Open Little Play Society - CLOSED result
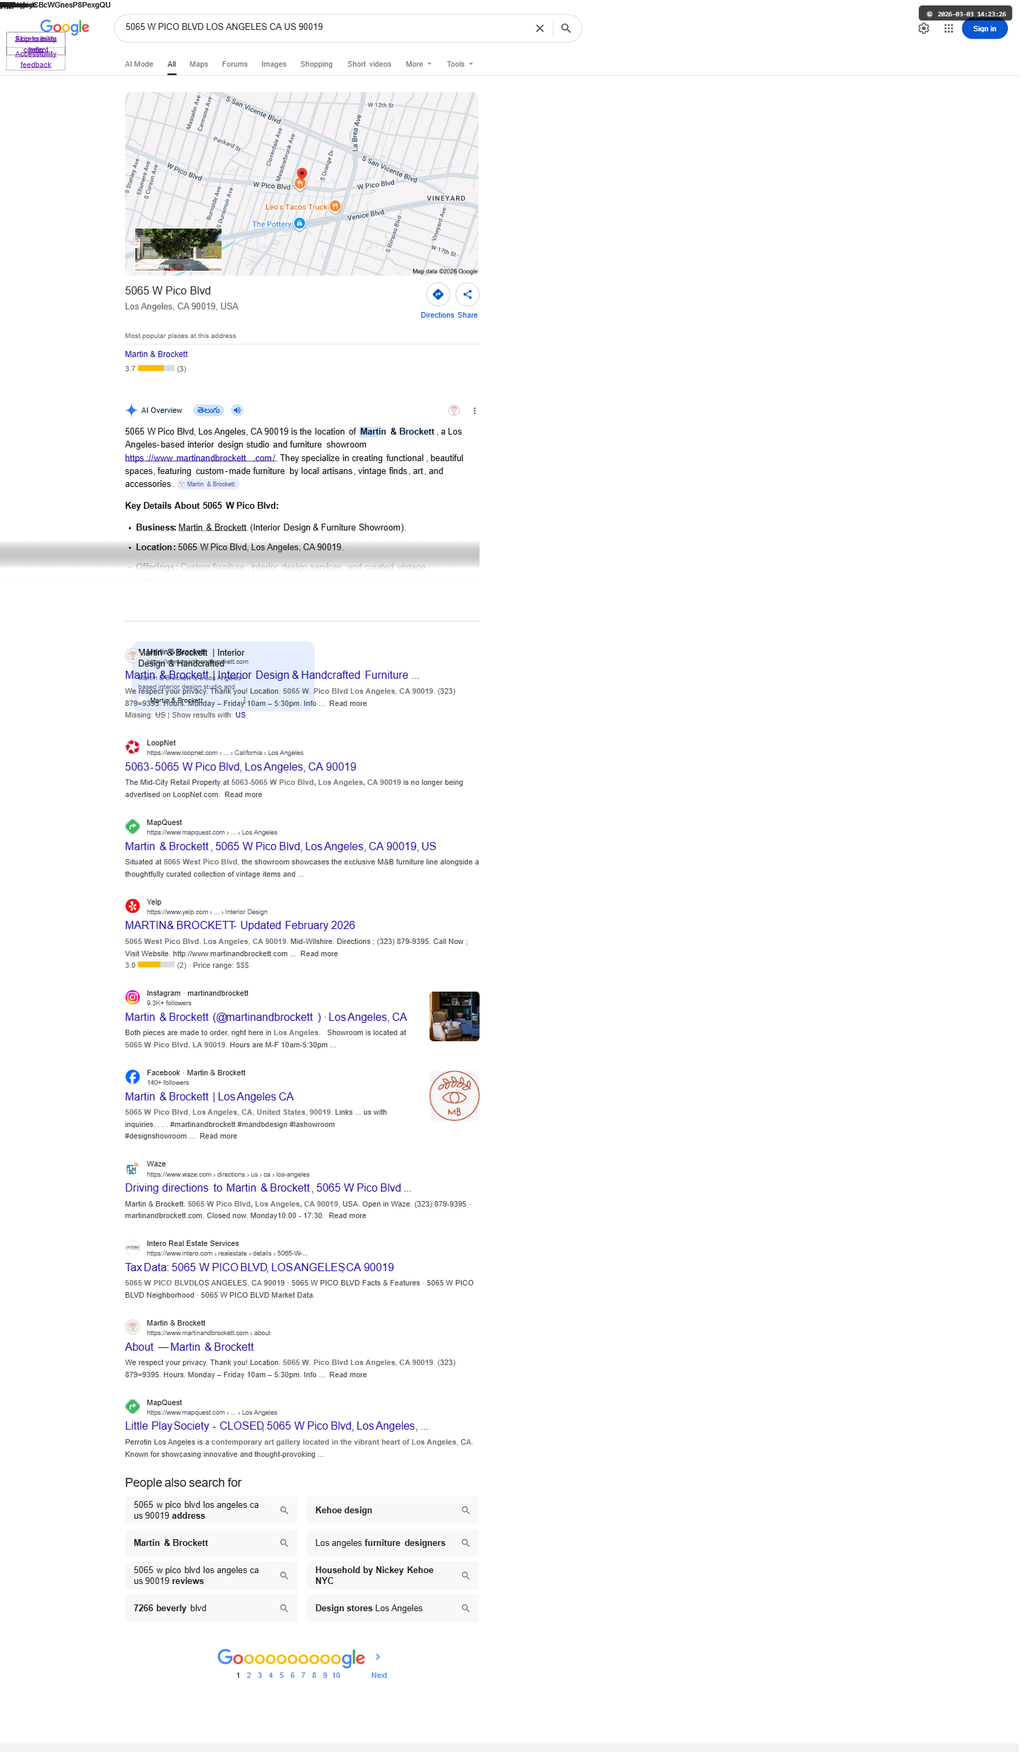The height and width of the screenshot is (1752, 1031). click(x=279, y=1442)
